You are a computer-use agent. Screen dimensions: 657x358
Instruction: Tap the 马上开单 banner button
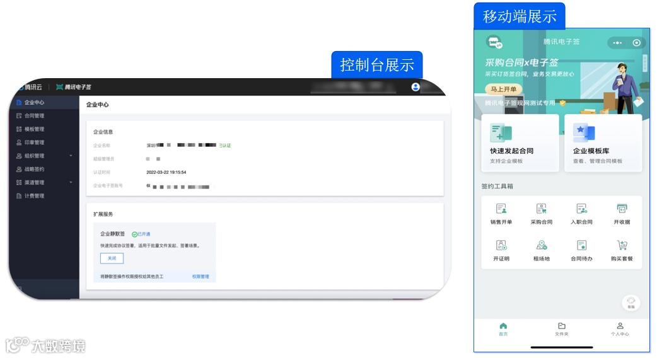coord(504,89)
